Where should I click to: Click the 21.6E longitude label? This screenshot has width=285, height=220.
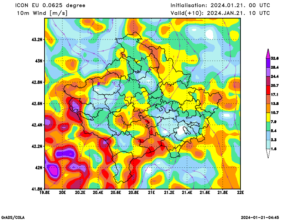point(205,193)
